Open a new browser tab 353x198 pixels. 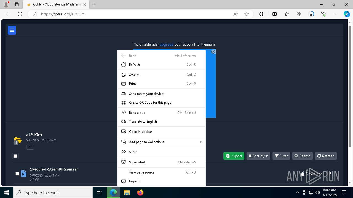coord(94,4)
